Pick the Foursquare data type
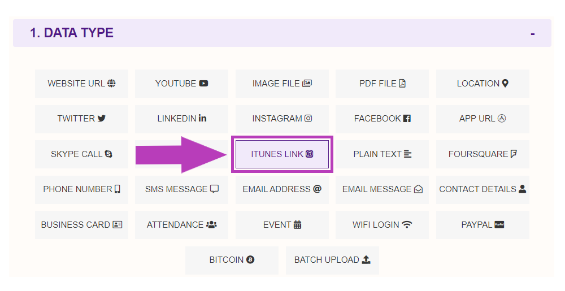The image size is (565, 291). tap(483, 154)
